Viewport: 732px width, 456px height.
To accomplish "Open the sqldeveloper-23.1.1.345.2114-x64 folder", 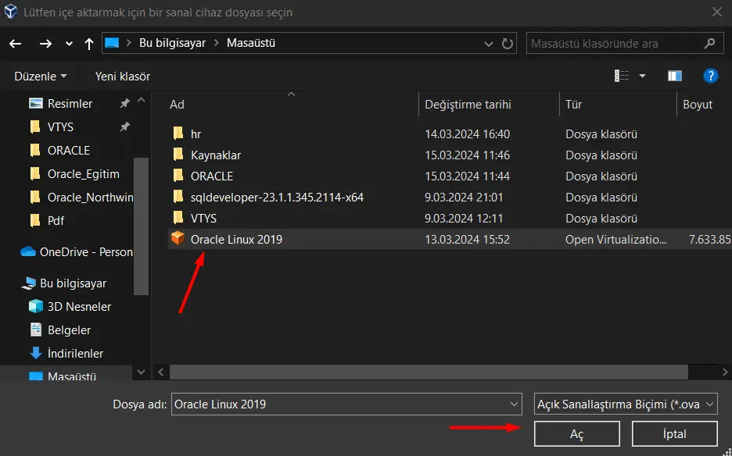I will click(277, 198).
